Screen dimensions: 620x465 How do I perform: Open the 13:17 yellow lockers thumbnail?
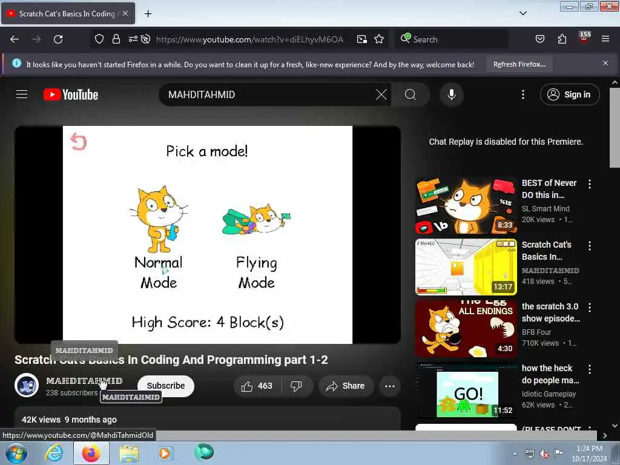point(466,267)
